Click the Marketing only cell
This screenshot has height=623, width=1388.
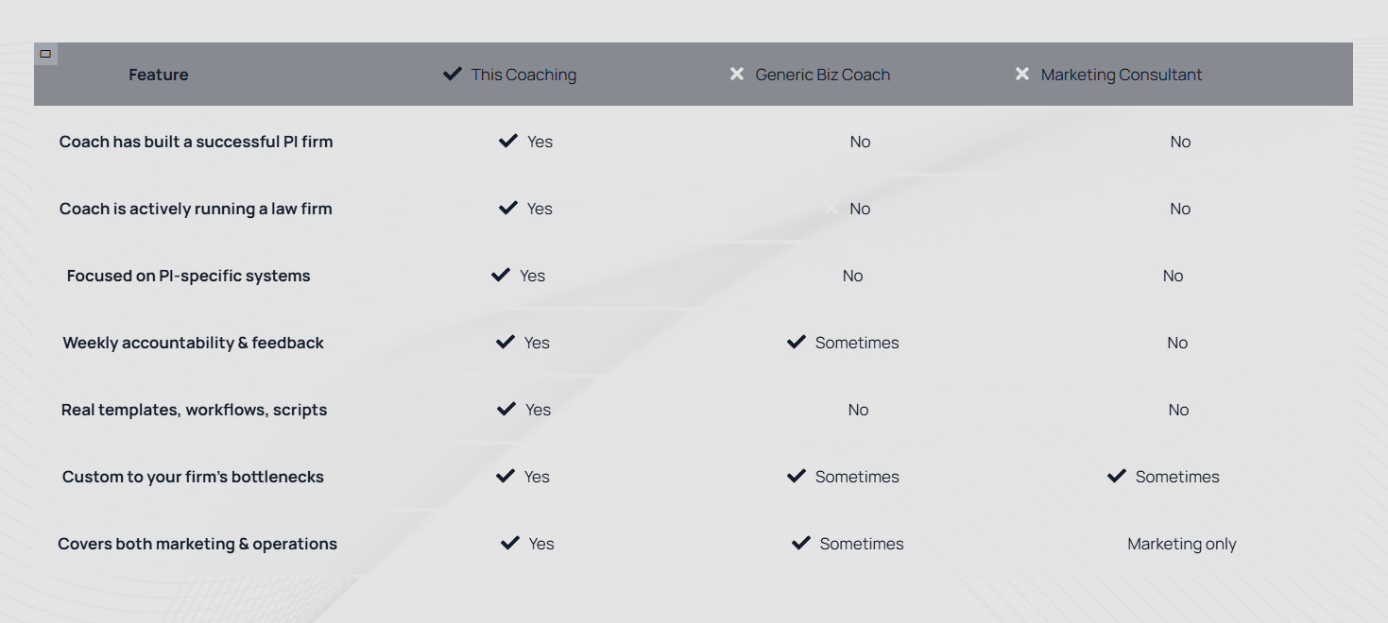click(1182, 544)
